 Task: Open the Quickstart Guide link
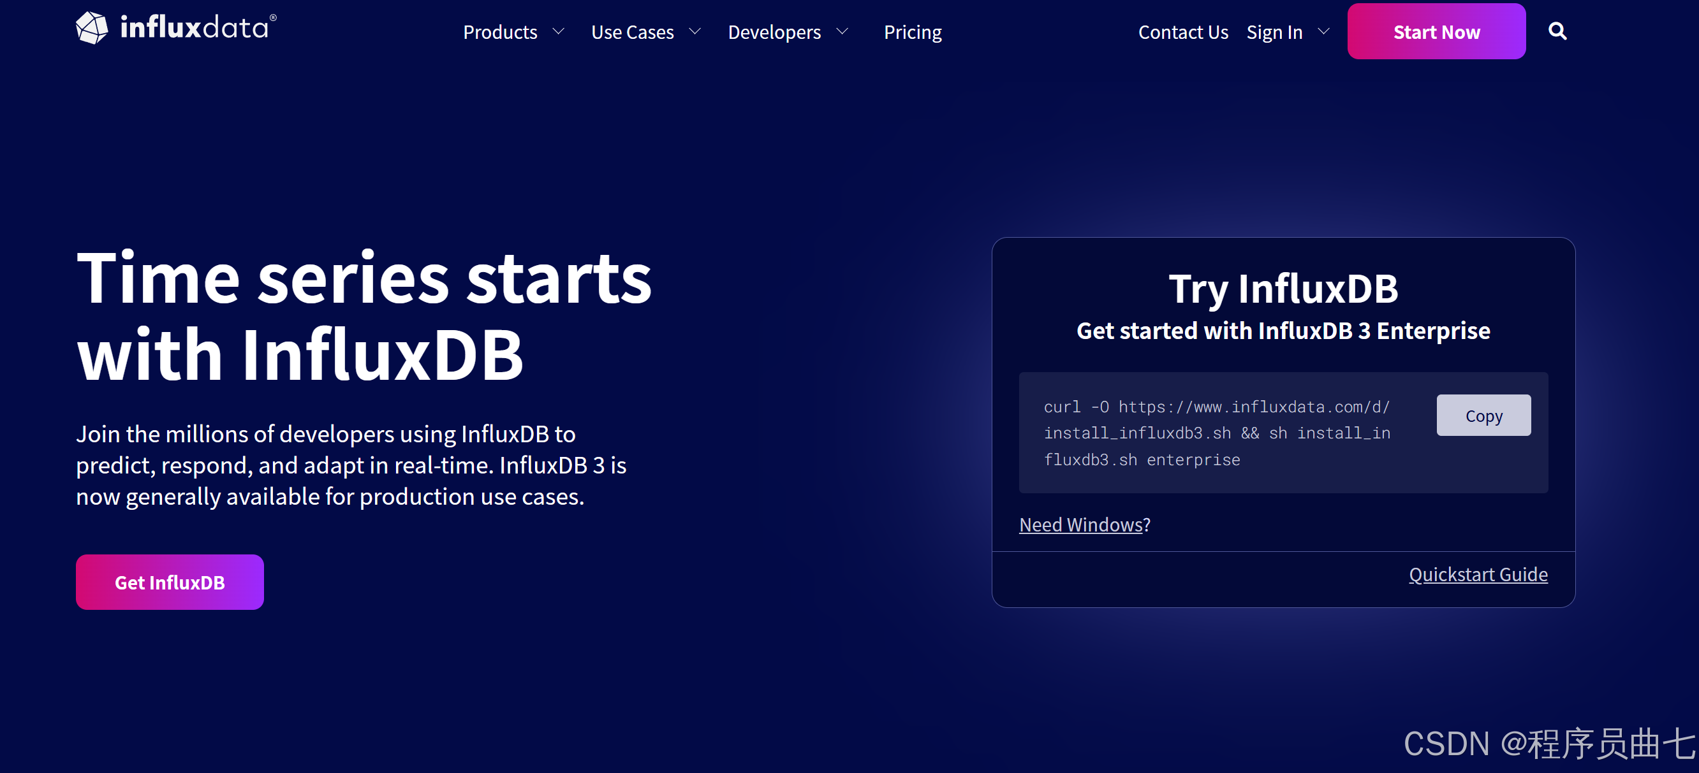tap(1478, 575)
